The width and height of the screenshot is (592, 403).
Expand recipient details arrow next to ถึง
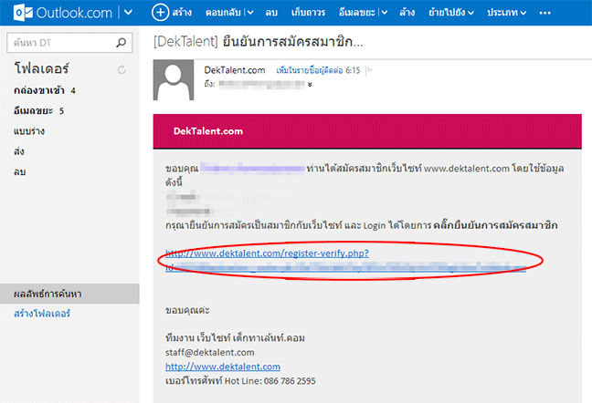311,84
